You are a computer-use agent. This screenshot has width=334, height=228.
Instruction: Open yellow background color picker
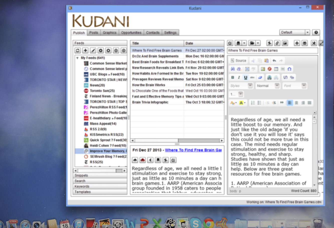pyautogui.click(x=242, y=103)
